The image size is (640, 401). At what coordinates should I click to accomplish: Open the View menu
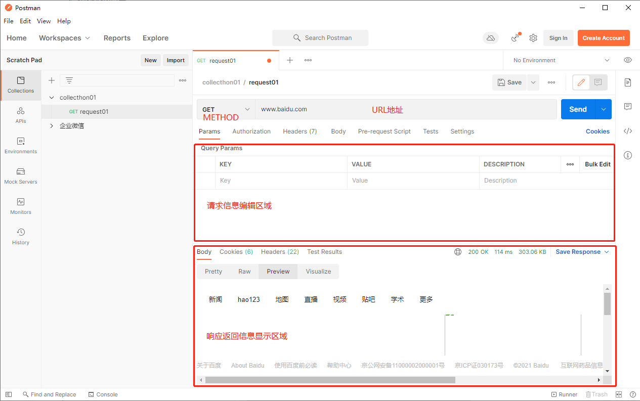[x=44, y=21]
